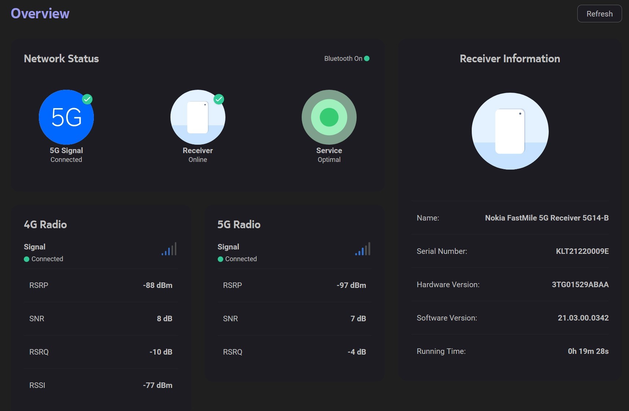Click the 4G RSRP value -88 dBm
This screenshot has height=411, width=629.
tap(158, 285)
